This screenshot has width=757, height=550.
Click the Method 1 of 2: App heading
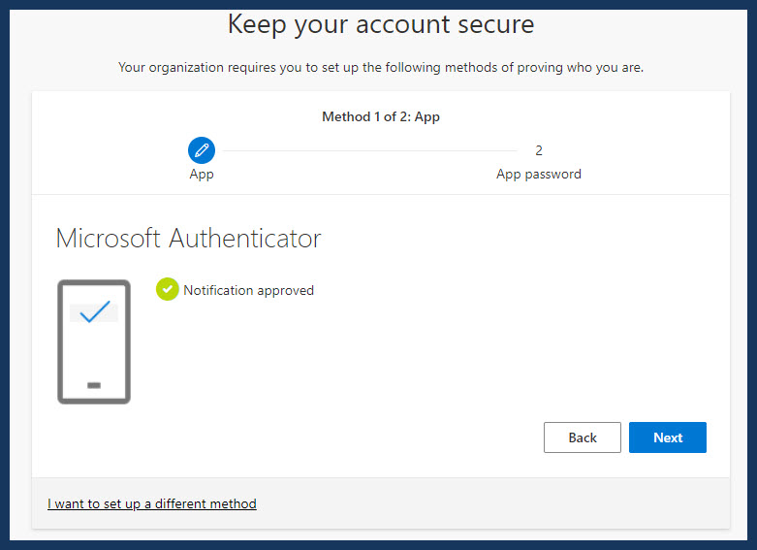click(x=381, y=117)
